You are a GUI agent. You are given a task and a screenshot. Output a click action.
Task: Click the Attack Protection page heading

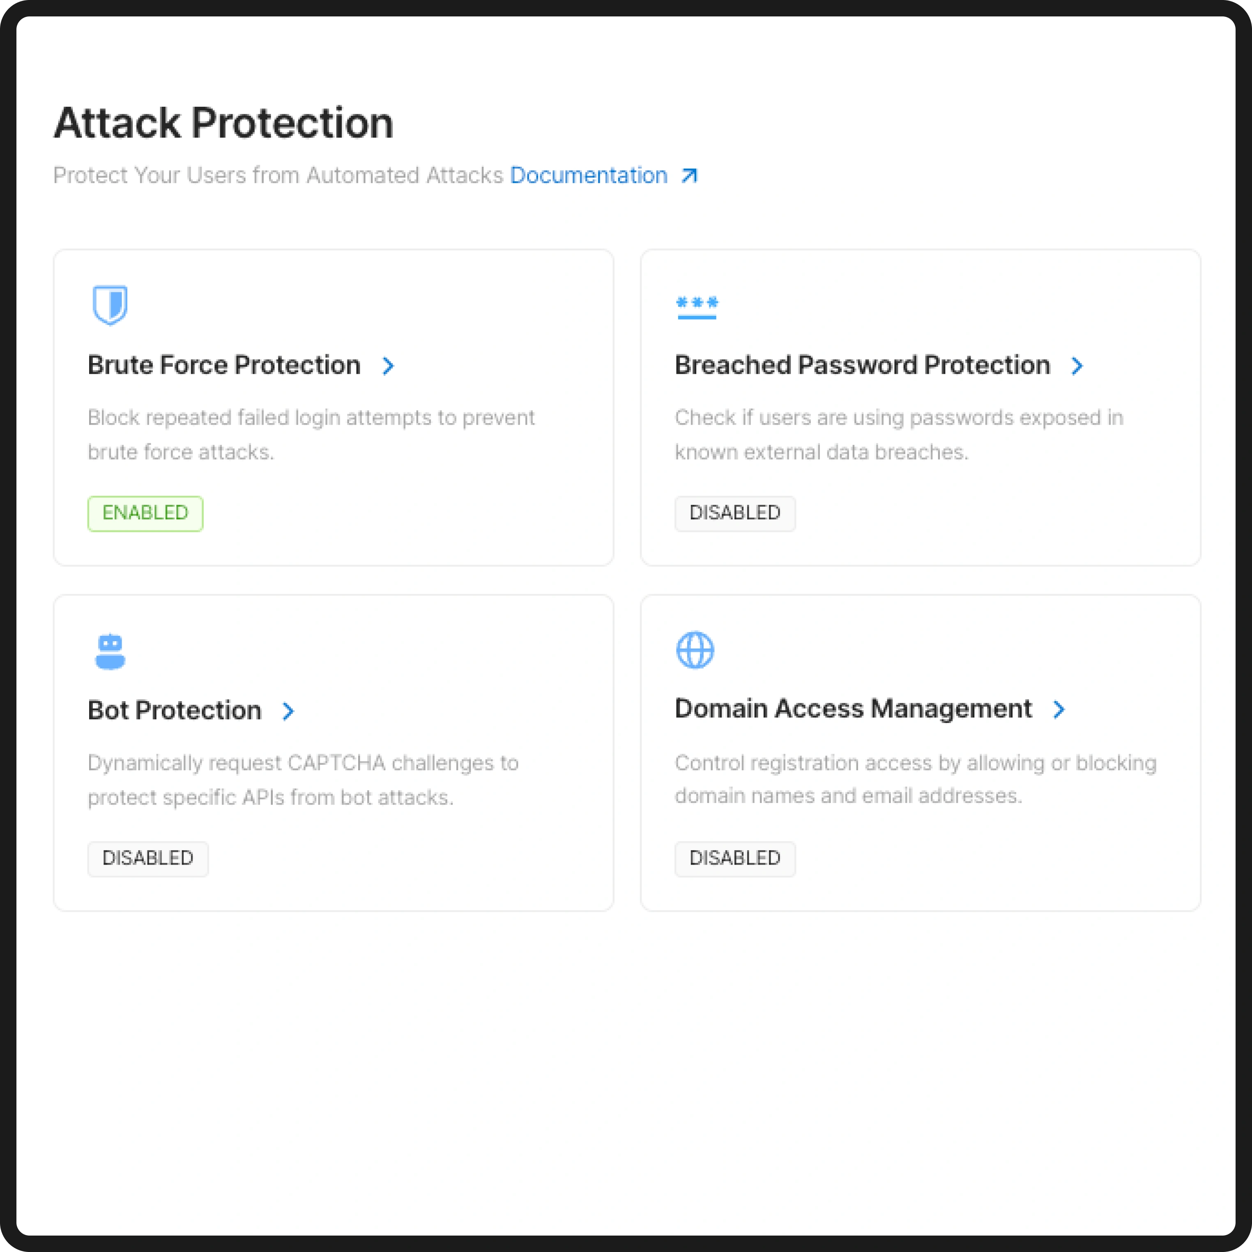pyautogui.click(x=223, y=122)
